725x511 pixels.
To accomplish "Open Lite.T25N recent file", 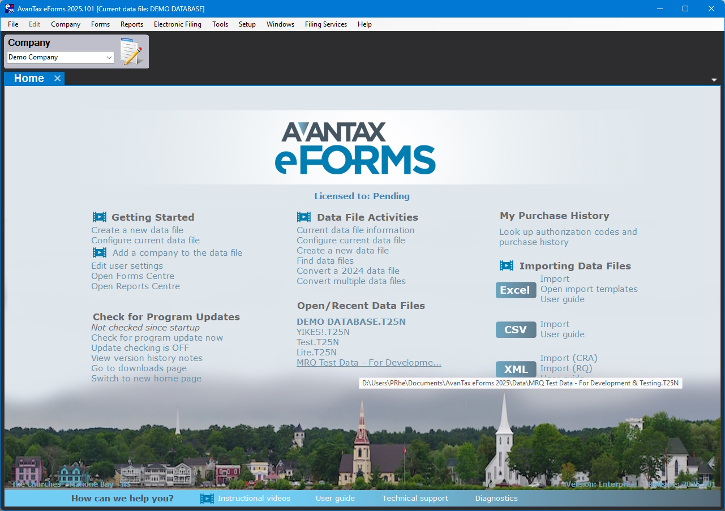I will (x=316, y=353).
